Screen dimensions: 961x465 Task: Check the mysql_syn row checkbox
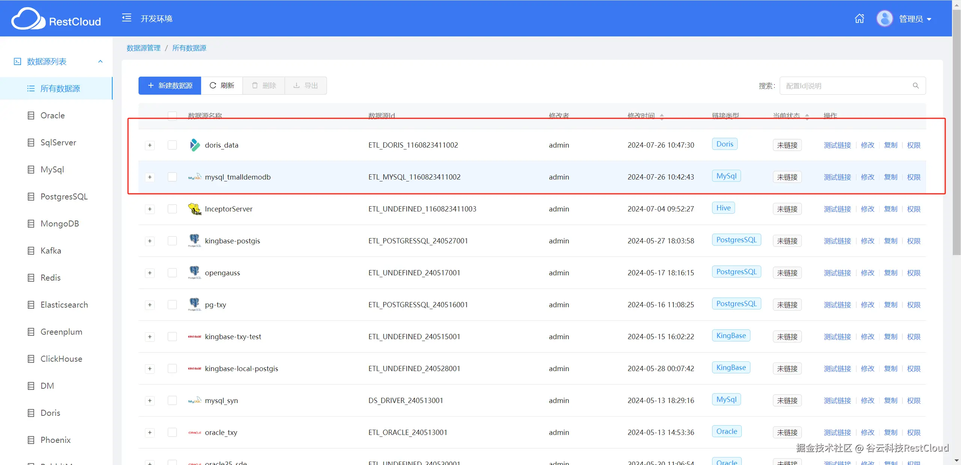172,400
